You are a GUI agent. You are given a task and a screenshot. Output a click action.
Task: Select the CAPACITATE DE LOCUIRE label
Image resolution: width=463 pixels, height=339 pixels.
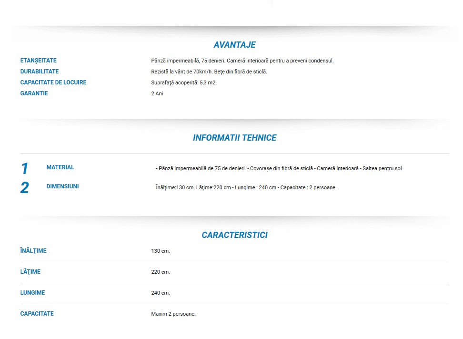tap(53, 82)
